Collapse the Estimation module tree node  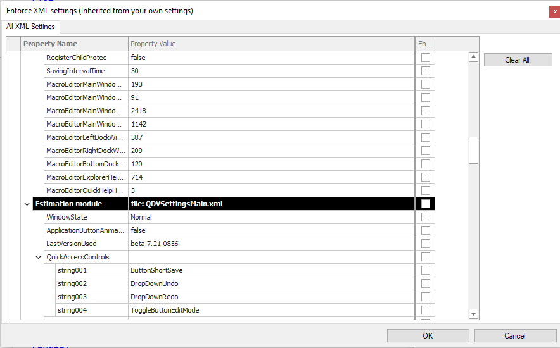(27, 204)
